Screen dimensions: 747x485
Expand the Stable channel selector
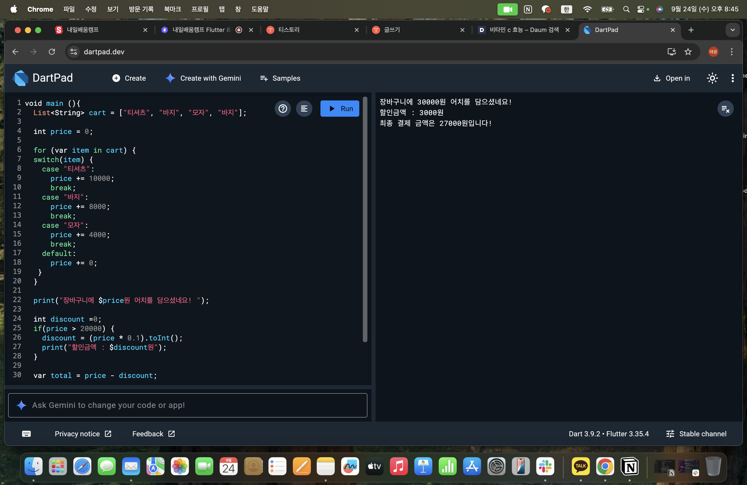[x=696, y=434]
